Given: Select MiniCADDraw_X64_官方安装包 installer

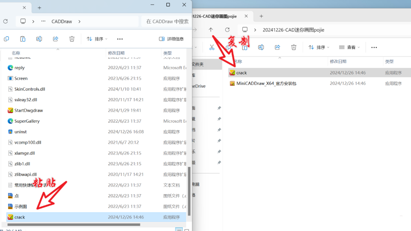Looking at the screenshot, I should pos(320,84).
